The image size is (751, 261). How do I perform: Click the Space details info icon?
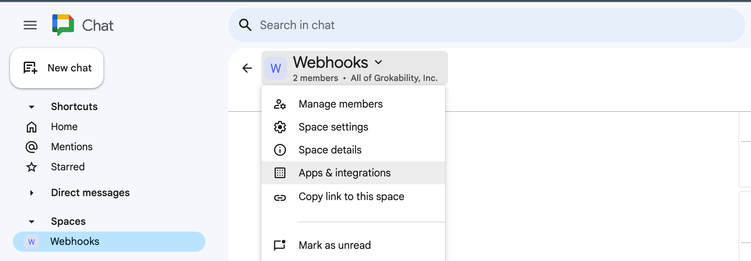(280, 150)
